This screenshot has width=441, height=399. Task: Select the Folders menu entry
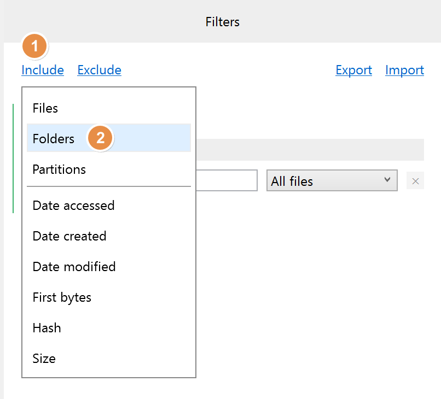pyautogui.click(x=109, y=138)
